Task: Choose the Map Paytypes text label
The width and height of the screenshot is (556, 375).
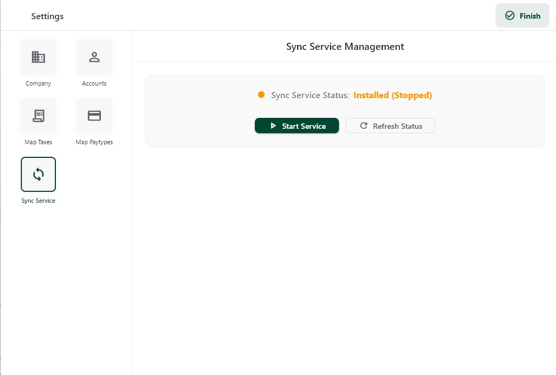Action: [94, 142]
